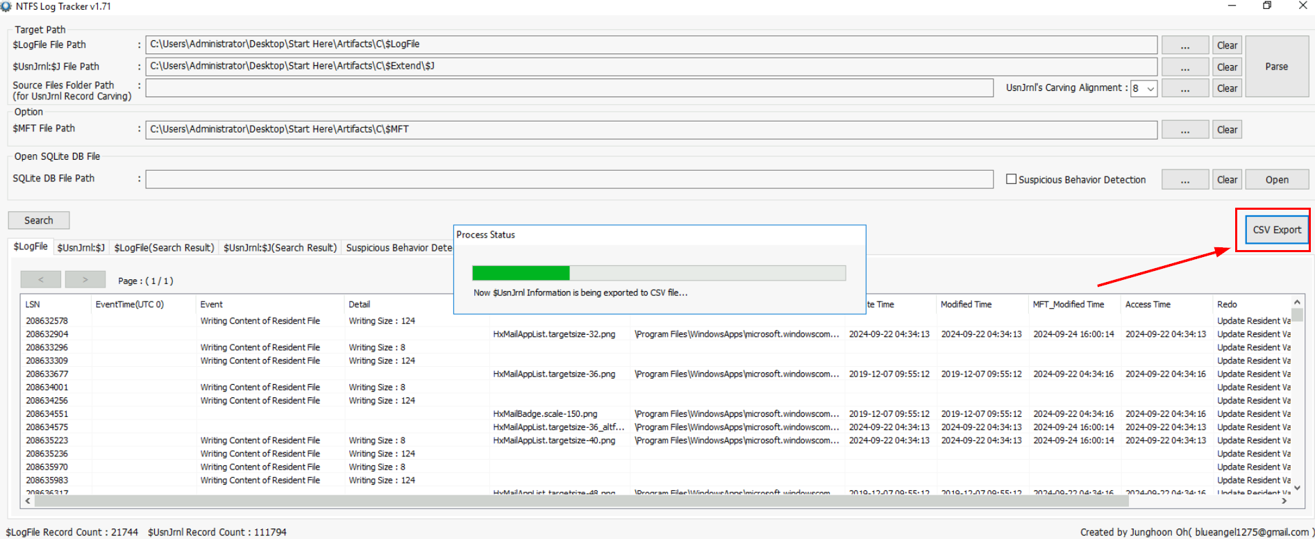Switch to the $UsnJrnl:$J tab

[x=81, y=248]
